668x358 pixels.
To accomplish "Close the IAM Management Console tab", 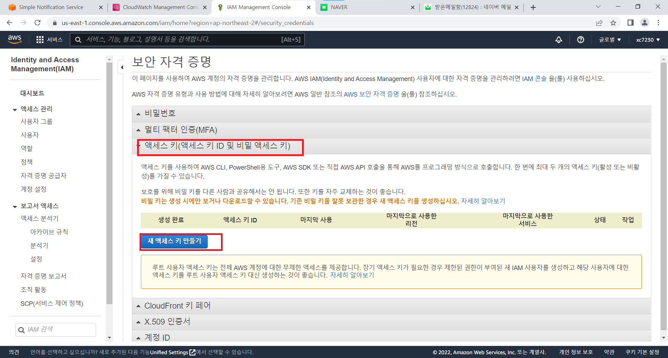I will pos(309,7).
